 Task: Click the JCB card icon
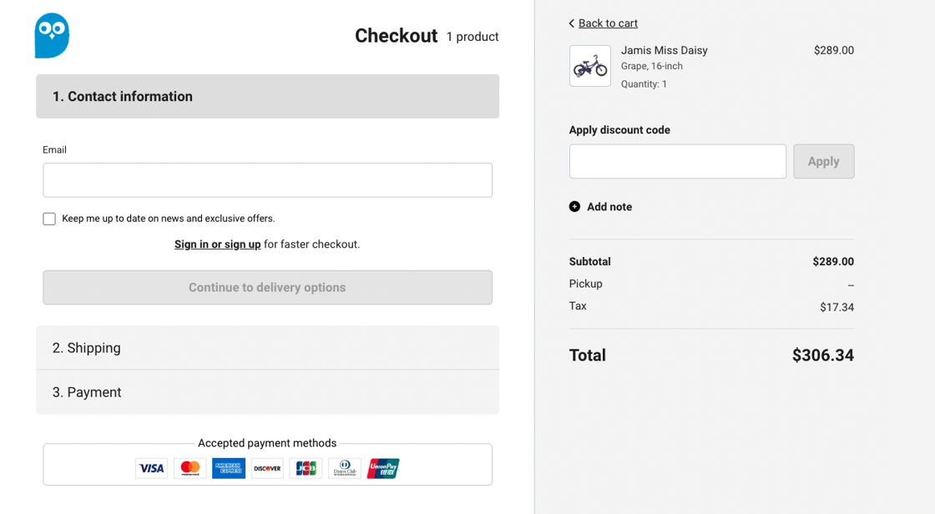[306, 468]
